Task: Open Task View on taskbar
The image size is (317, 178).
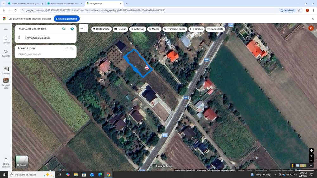Action: [59, 175]
